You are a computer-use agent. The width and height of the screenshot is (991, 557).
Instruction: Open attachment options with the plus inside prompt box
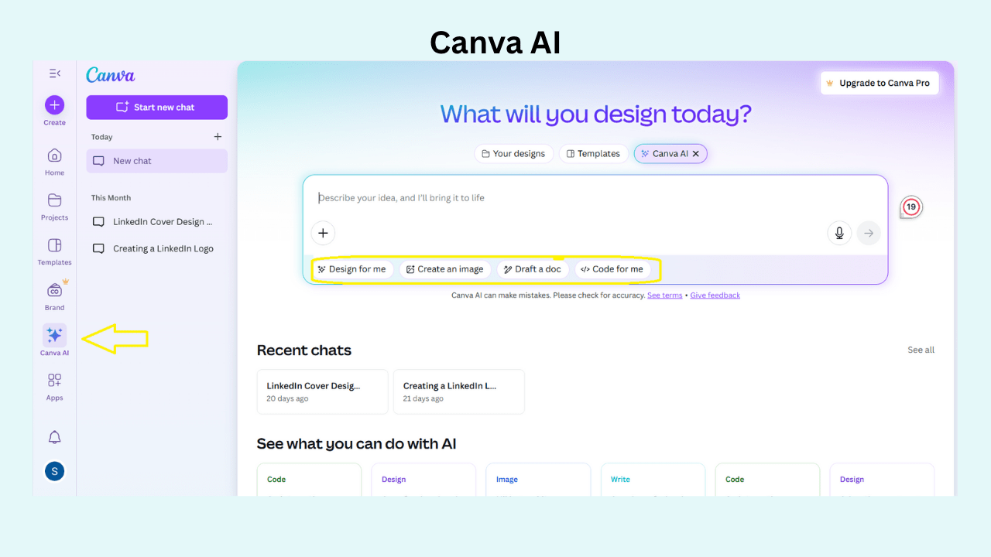coord(323,233)
